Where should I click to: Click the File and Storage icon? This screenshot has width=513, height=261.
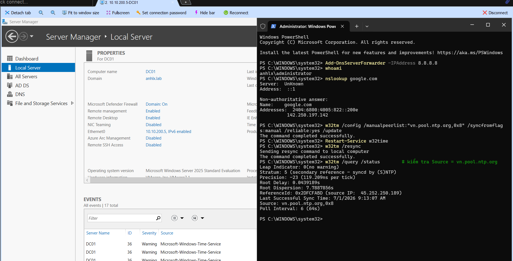pyautogui.click(x=10, y=103)
